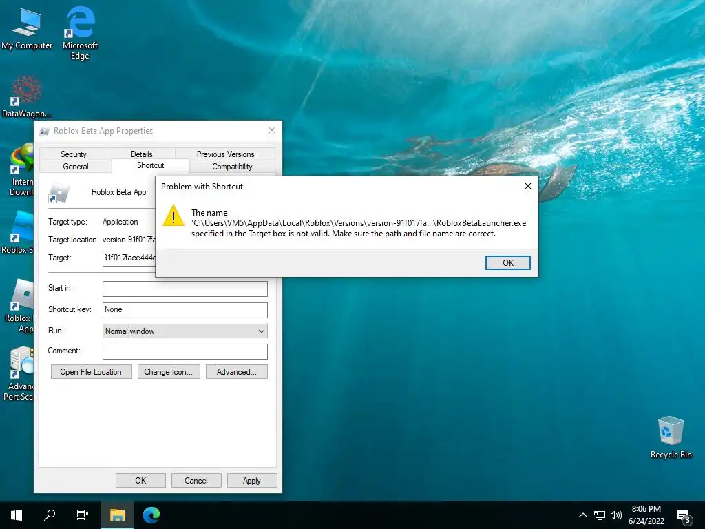Click the warning icon in error dialog
This screenshot has width=705, height=529.
coord(173,216)
